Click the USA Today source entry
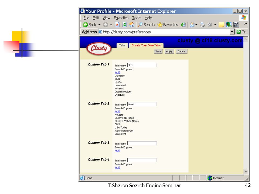 pyautogui.click(x=121, y=127)
